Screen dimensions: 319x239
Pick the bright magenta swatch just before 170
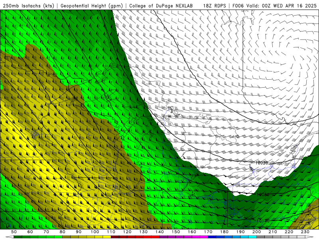[x=204, y=237]
